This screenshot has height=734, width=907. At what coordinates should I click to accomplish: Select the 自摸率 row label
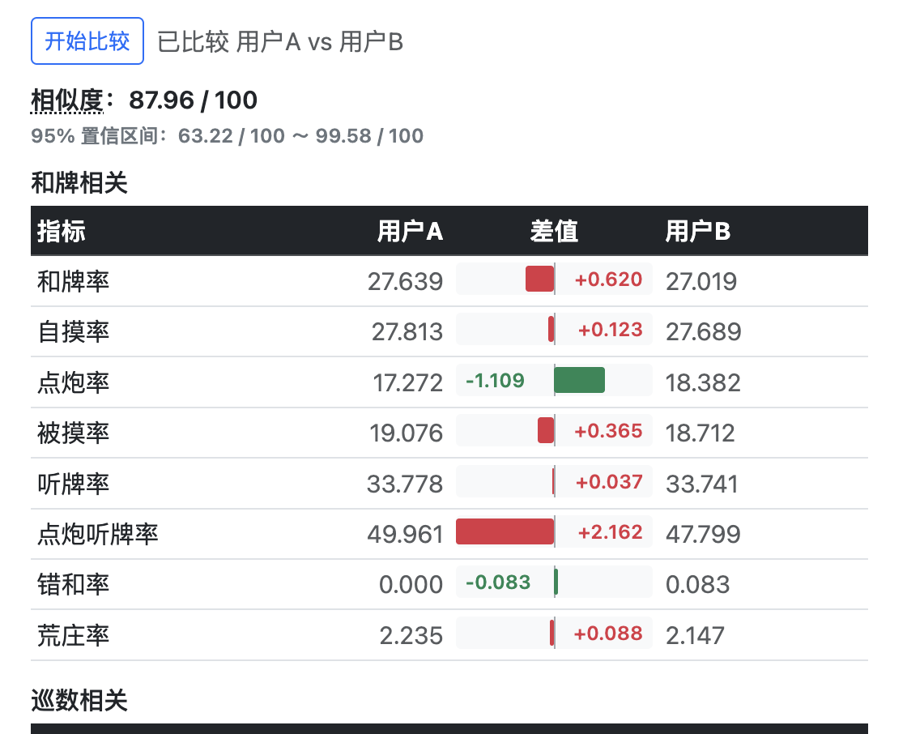(74, 331)
